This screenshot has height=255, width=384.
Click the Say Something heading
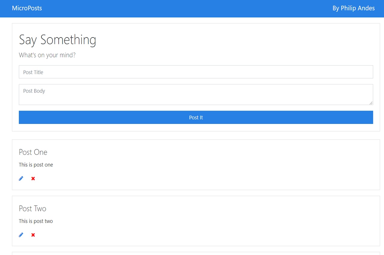click(x=58, y=40)
